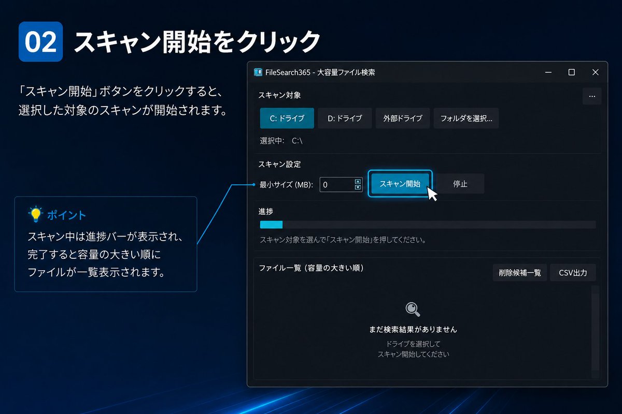622x414 pixels.
Task: Click the FileSearch365 app icon in title bar
Action: pyautogui.click(x=258, y=72)
